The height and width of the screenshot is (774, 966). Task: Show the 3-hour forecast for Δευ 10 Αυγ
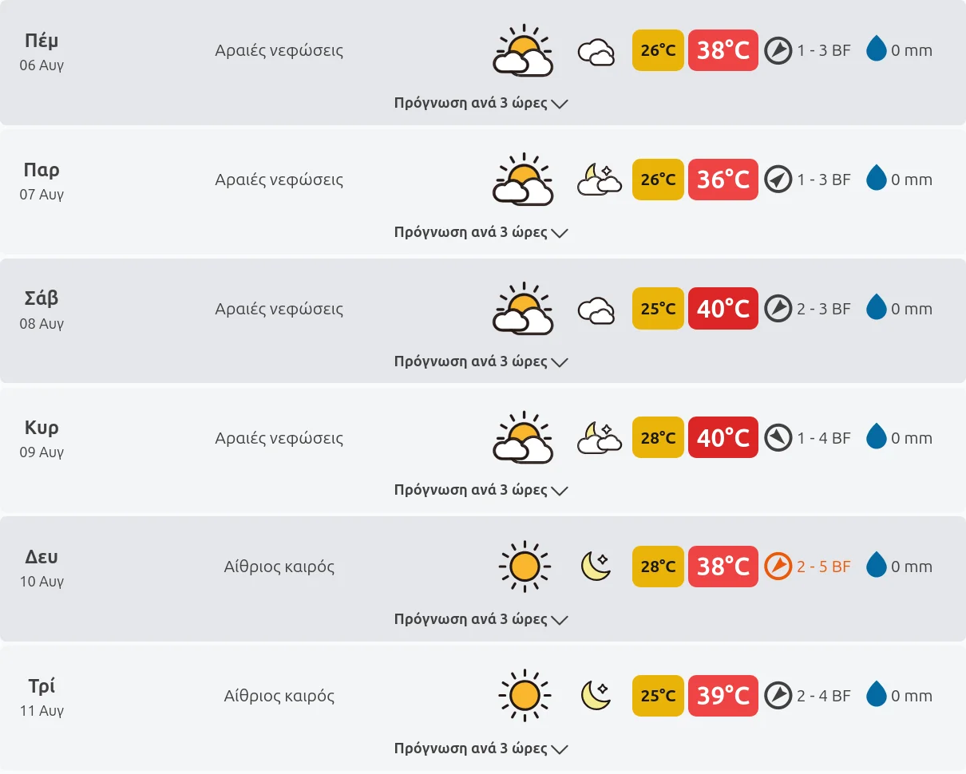(x=481, y=619)
